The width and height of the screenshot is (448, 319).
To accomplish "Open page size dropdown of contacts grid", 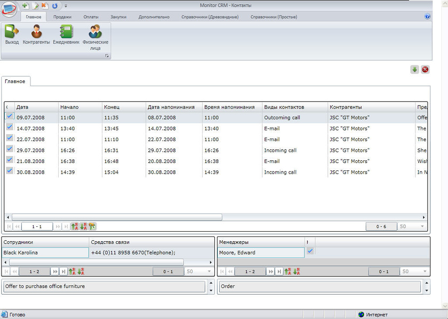I will tap(422, 226).
